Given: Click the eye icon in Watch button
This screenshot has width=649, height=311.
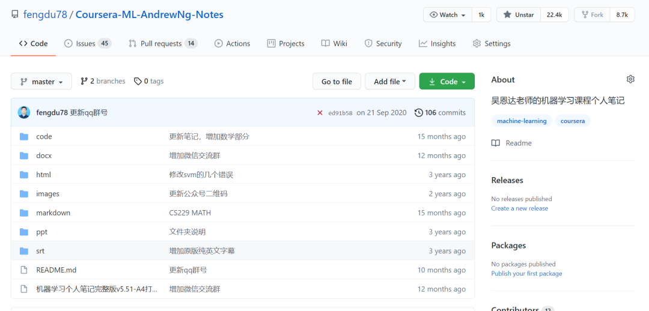Looking at the screenshot, I should point(434,15).
